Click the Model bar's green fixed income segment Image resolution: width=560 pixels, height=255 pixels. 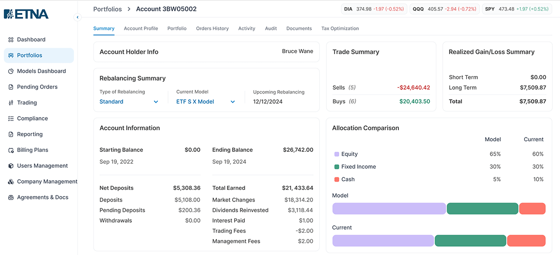click(x=482, y=209)
